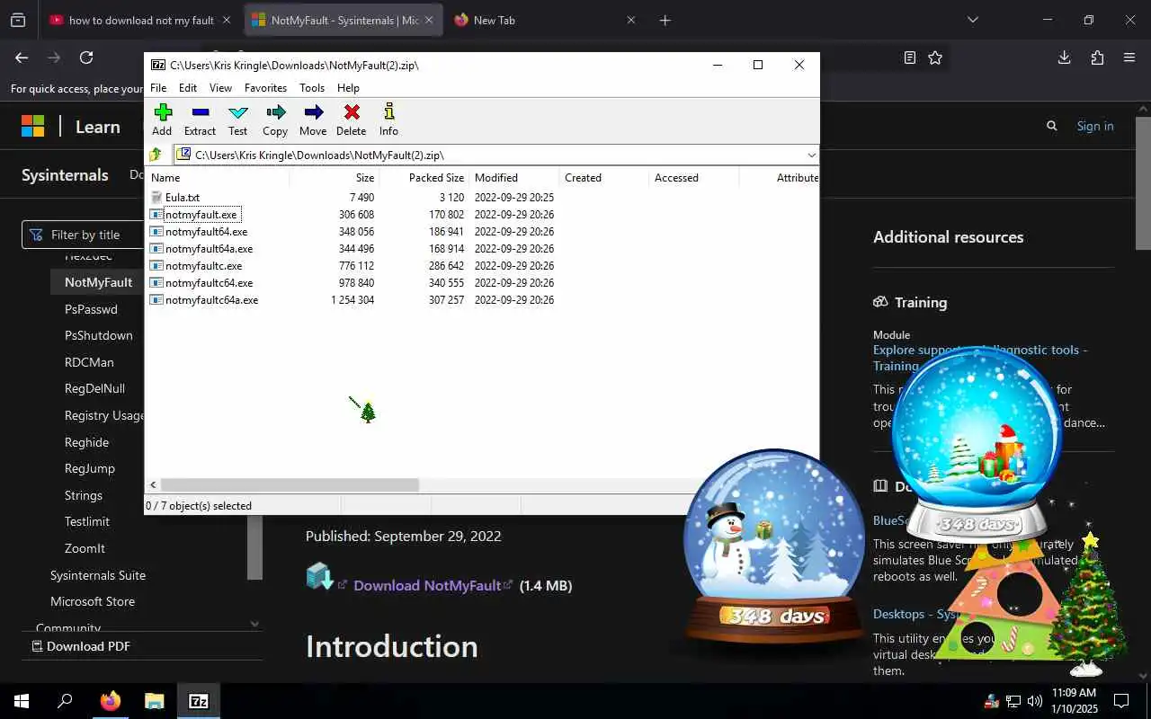Reload the browser page
The height and width of the screenshot is (719, 1151).
pos(86,58)
